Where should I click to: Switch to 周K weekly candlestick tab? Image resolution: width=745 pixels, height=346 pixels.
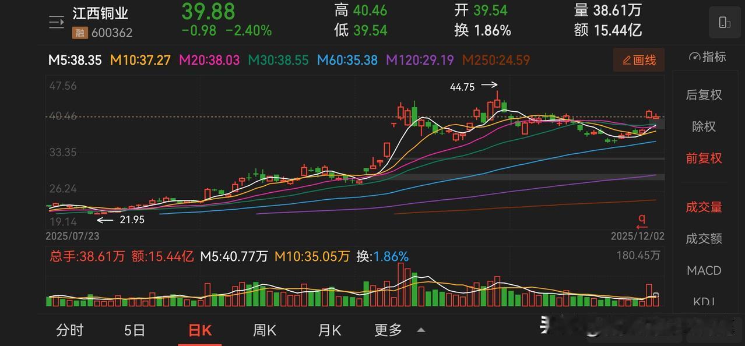click(265, 330)
